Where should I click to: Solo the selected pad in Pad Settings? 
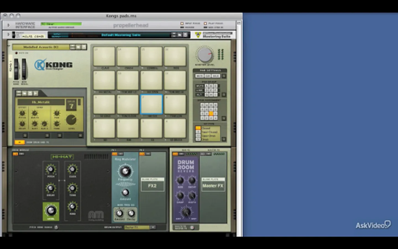click(x=216, y=76)
